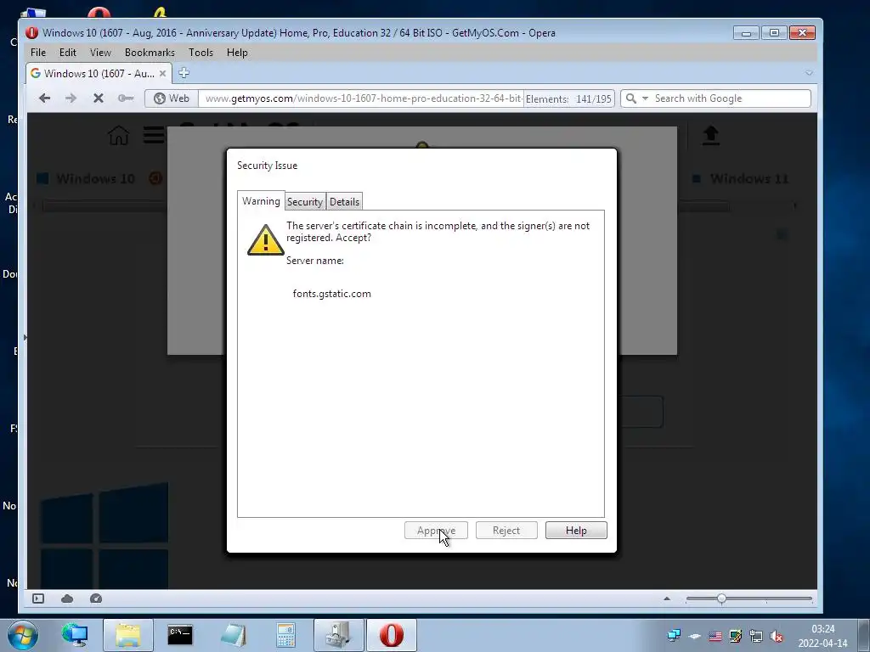Click the Forward arrow button
The image size is (870, 652).
tap(71, 98)
